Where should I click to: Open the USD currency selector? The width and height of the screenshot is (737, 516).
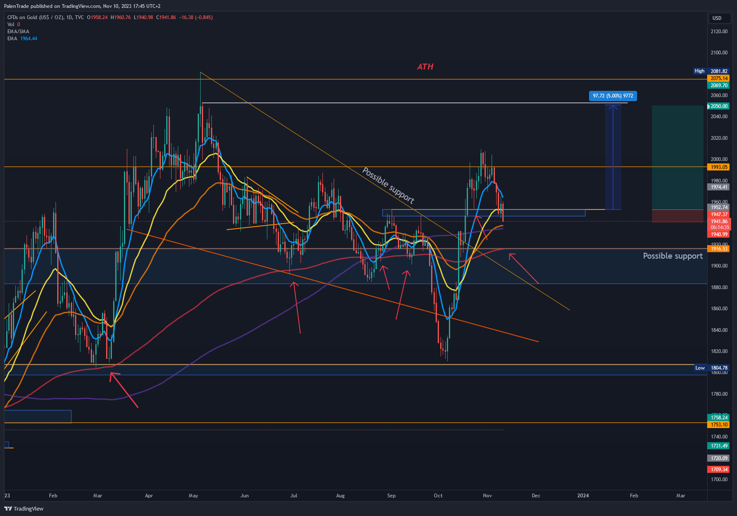click(720, 18)
